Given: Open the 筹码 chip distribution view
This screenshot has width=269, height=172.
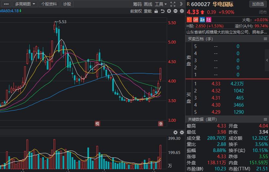Looking at the screenshot, I should tap(137, 4).
